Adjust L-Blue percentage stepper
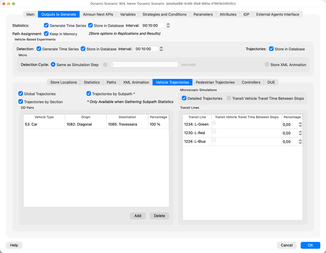This screenshot has height=253, width=326. pos(300,142)
